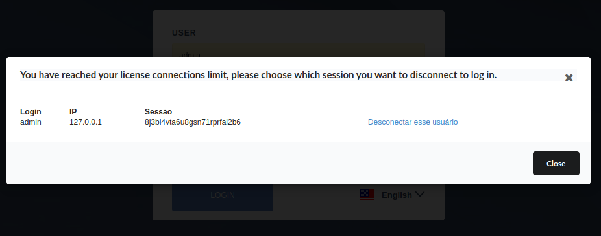Image resolution: width=601 pixels, height=236 pixels.
Task: Select the Login column header
Action: tap(31, 111)
